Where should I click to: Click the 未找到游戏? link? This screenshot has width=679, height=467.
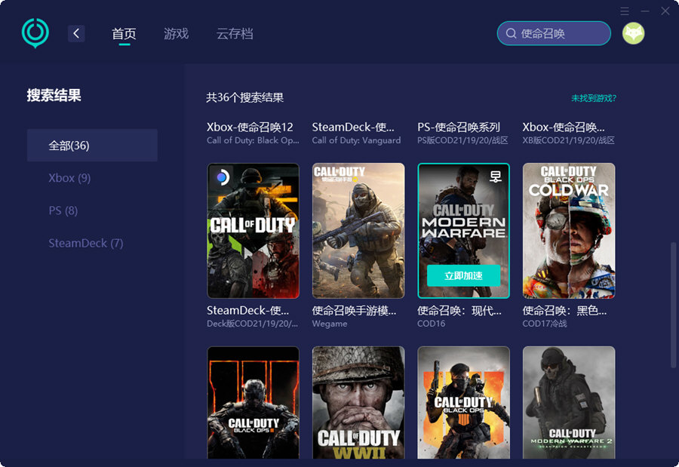coord(593,98)
